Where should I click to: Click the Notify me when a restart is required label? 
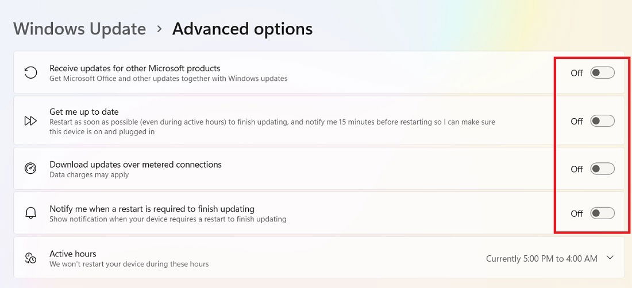[x=152, y=209]
